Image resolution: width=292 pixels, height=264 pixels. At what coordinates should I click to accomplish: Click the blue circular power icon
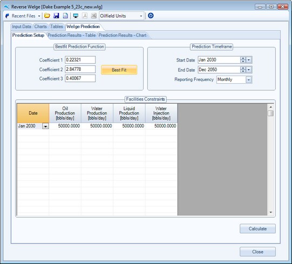[151, 16]
